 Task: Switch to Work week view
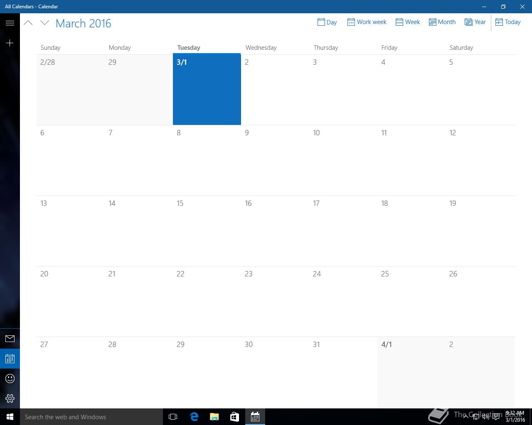pyautogui.click(x=367, y=22)
